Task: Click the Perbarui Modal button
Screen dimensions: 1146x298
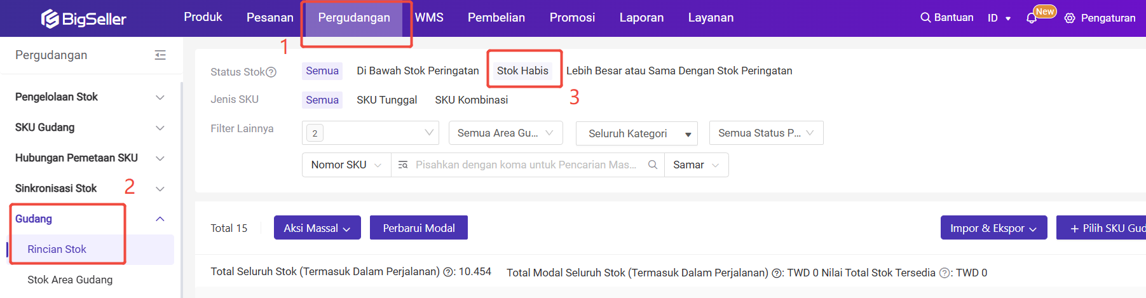Action: pyautogui.click(x=419, y=227)
